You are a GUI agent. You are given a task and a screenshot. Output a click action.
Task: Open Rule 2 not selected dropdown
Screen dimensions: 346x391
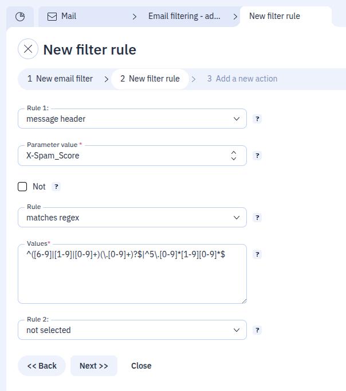click(x=132, y=330)
